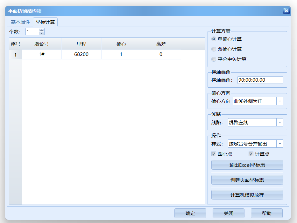Select 平分中矢计算 radio option
Viewport: 297px width, 223px height.
point(214,59)
